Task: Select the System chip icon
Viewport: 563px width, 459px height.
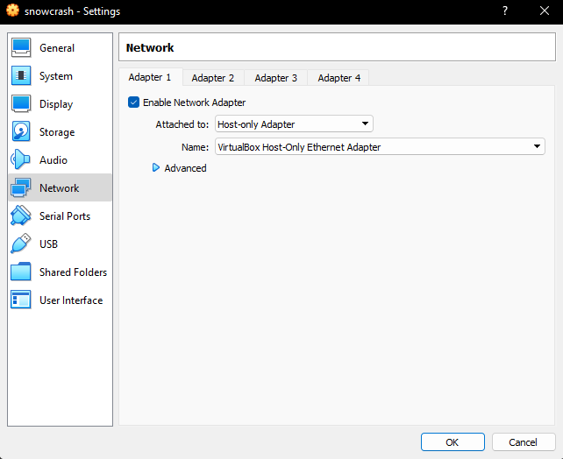Action: click(21, 75)
